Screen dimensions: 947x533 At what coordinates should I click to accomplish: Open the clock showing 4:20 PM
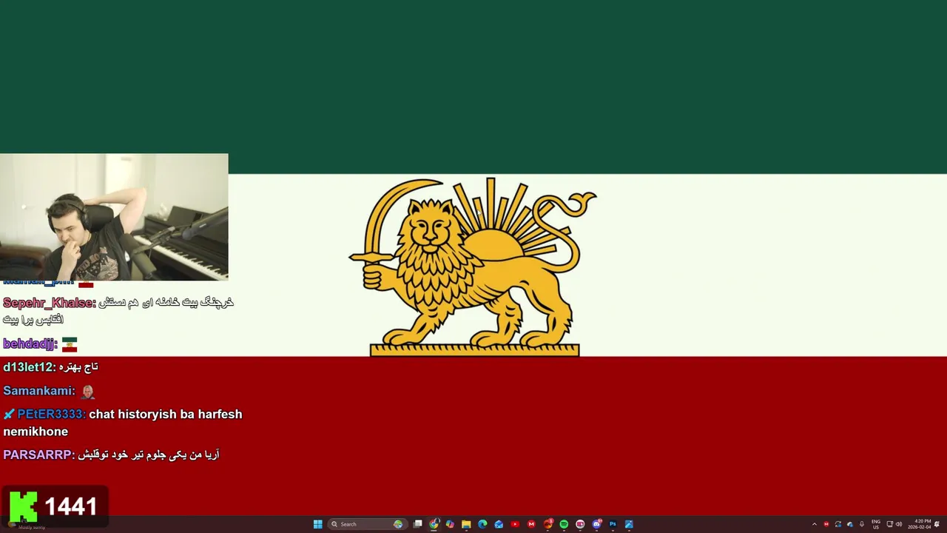[x=920, y=524]
